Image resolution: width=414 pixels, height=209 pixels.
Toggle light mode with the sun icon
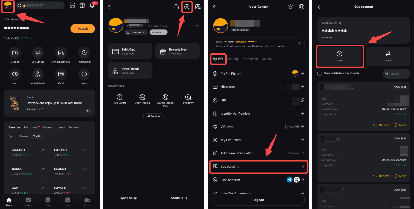[291, 7]
